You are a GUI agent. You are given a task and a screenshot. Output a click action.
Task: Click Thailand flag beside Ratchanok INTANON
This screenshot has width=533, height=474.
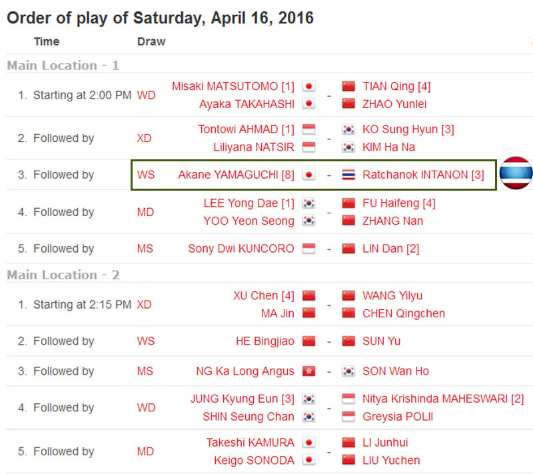coord(348,175)
